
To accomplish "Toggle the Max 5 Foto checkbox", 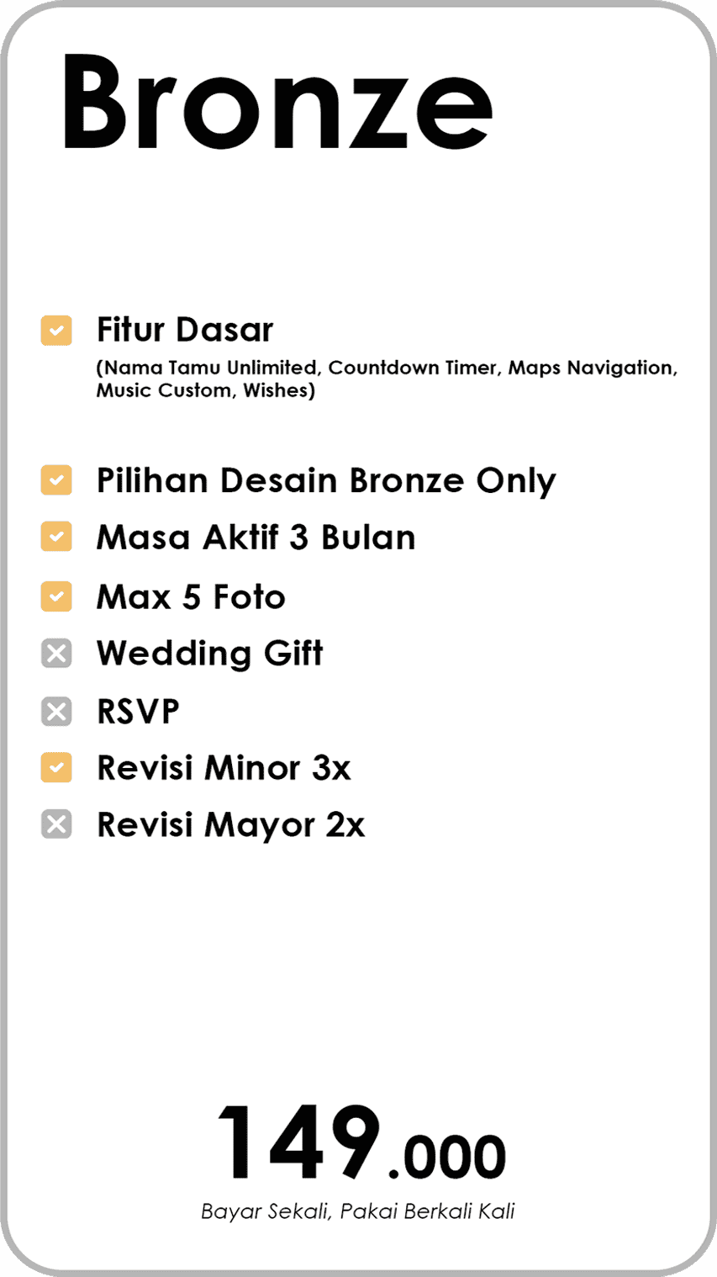I will tap(56, 596).
